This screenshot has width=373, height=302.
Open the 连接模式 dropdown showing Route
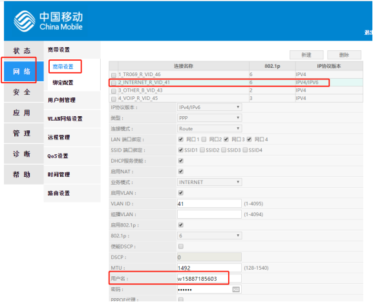[209, 128]
